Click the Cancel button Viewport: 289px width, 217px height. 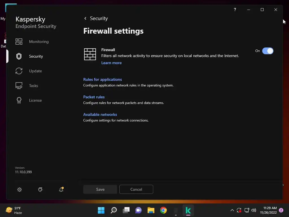(x=136, y=189)
